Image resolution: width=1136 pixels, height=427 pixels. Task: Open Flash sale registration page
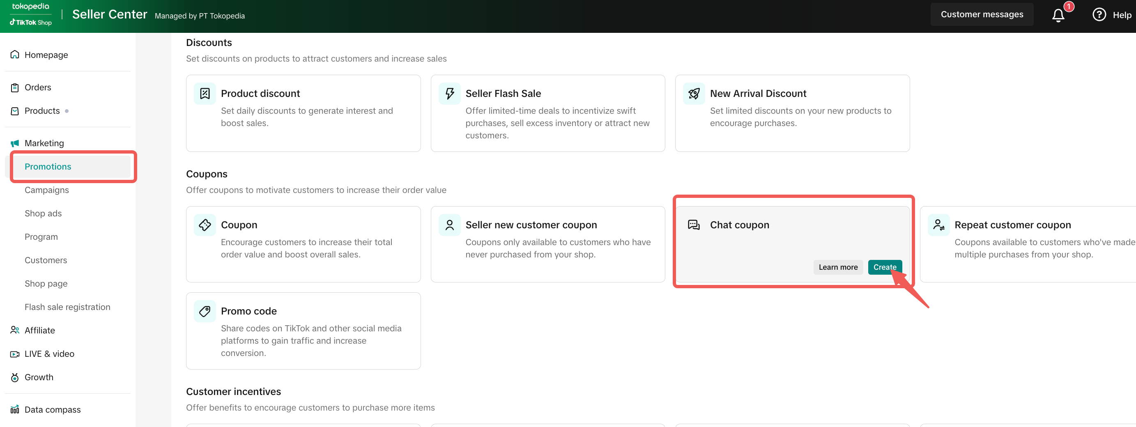tap(67, 307)
